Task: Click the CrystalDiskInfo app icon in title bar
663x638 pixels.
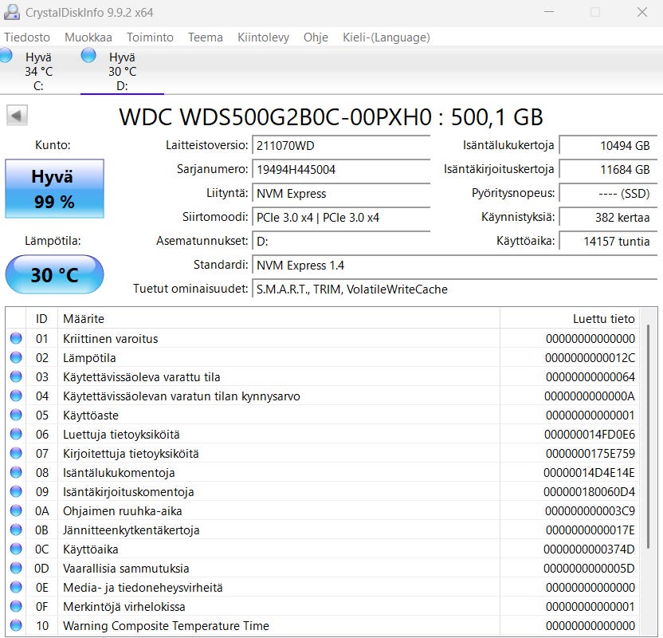Action: click(11, 12)
